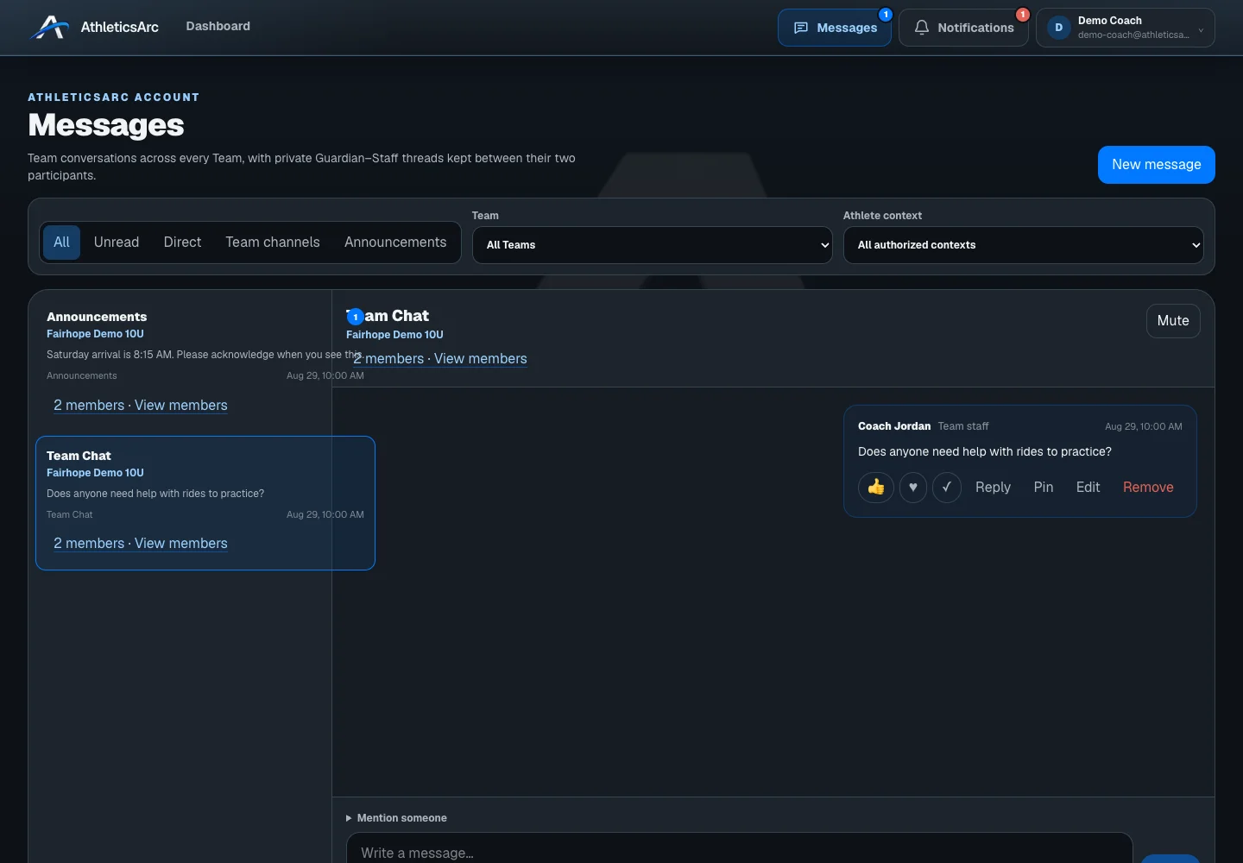Click the AthleticsArc logo icon
Viewport: 1243px width, 863px height.
point(49,28)
